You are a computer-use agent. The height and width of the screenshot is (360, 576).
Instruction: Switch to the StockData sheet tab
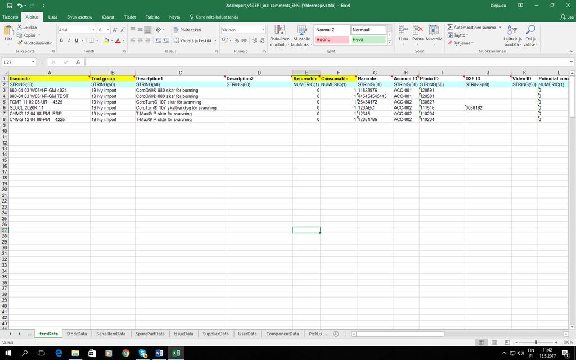[76, 334]
